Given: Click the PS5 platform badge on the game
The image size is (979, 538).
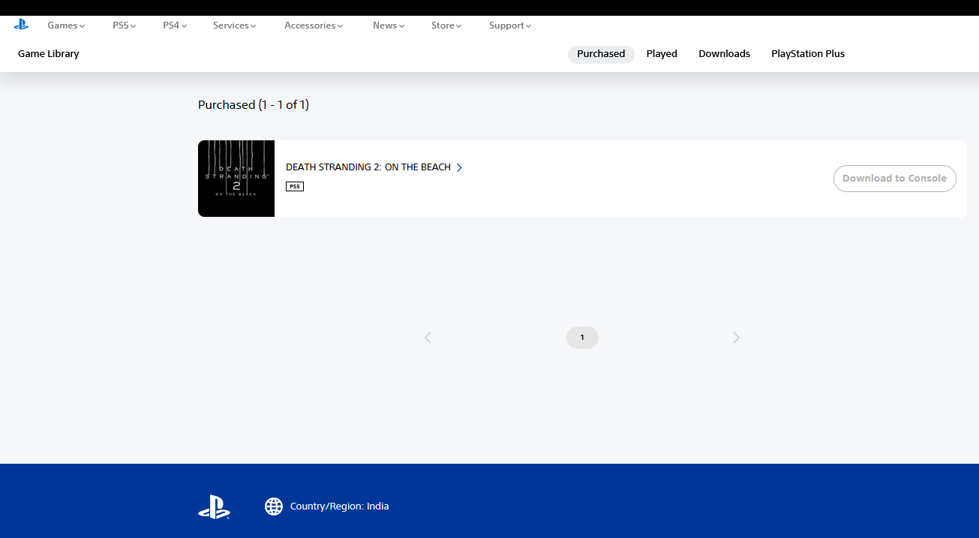Looking at the screenshot, I should point(295,186).
